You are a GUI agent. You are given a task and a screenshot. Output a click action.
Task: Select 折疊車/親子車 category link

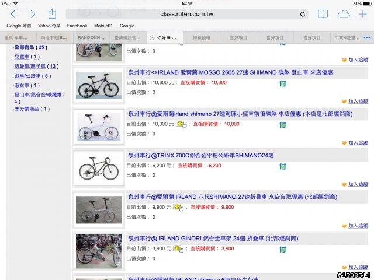tap(30, 66)
